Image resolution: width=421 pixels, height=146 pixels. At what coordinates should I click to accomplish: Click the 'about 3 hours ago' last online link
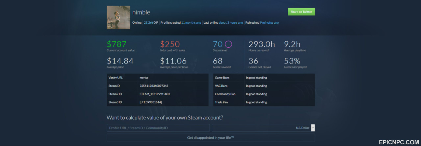point(231,23)
